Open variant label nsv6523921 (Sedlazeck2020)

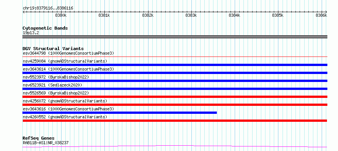point(52,85)
